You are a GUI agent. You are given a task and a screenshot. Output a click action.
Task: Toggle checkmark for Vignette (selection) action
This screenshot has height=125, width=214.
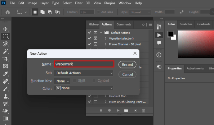89,39
